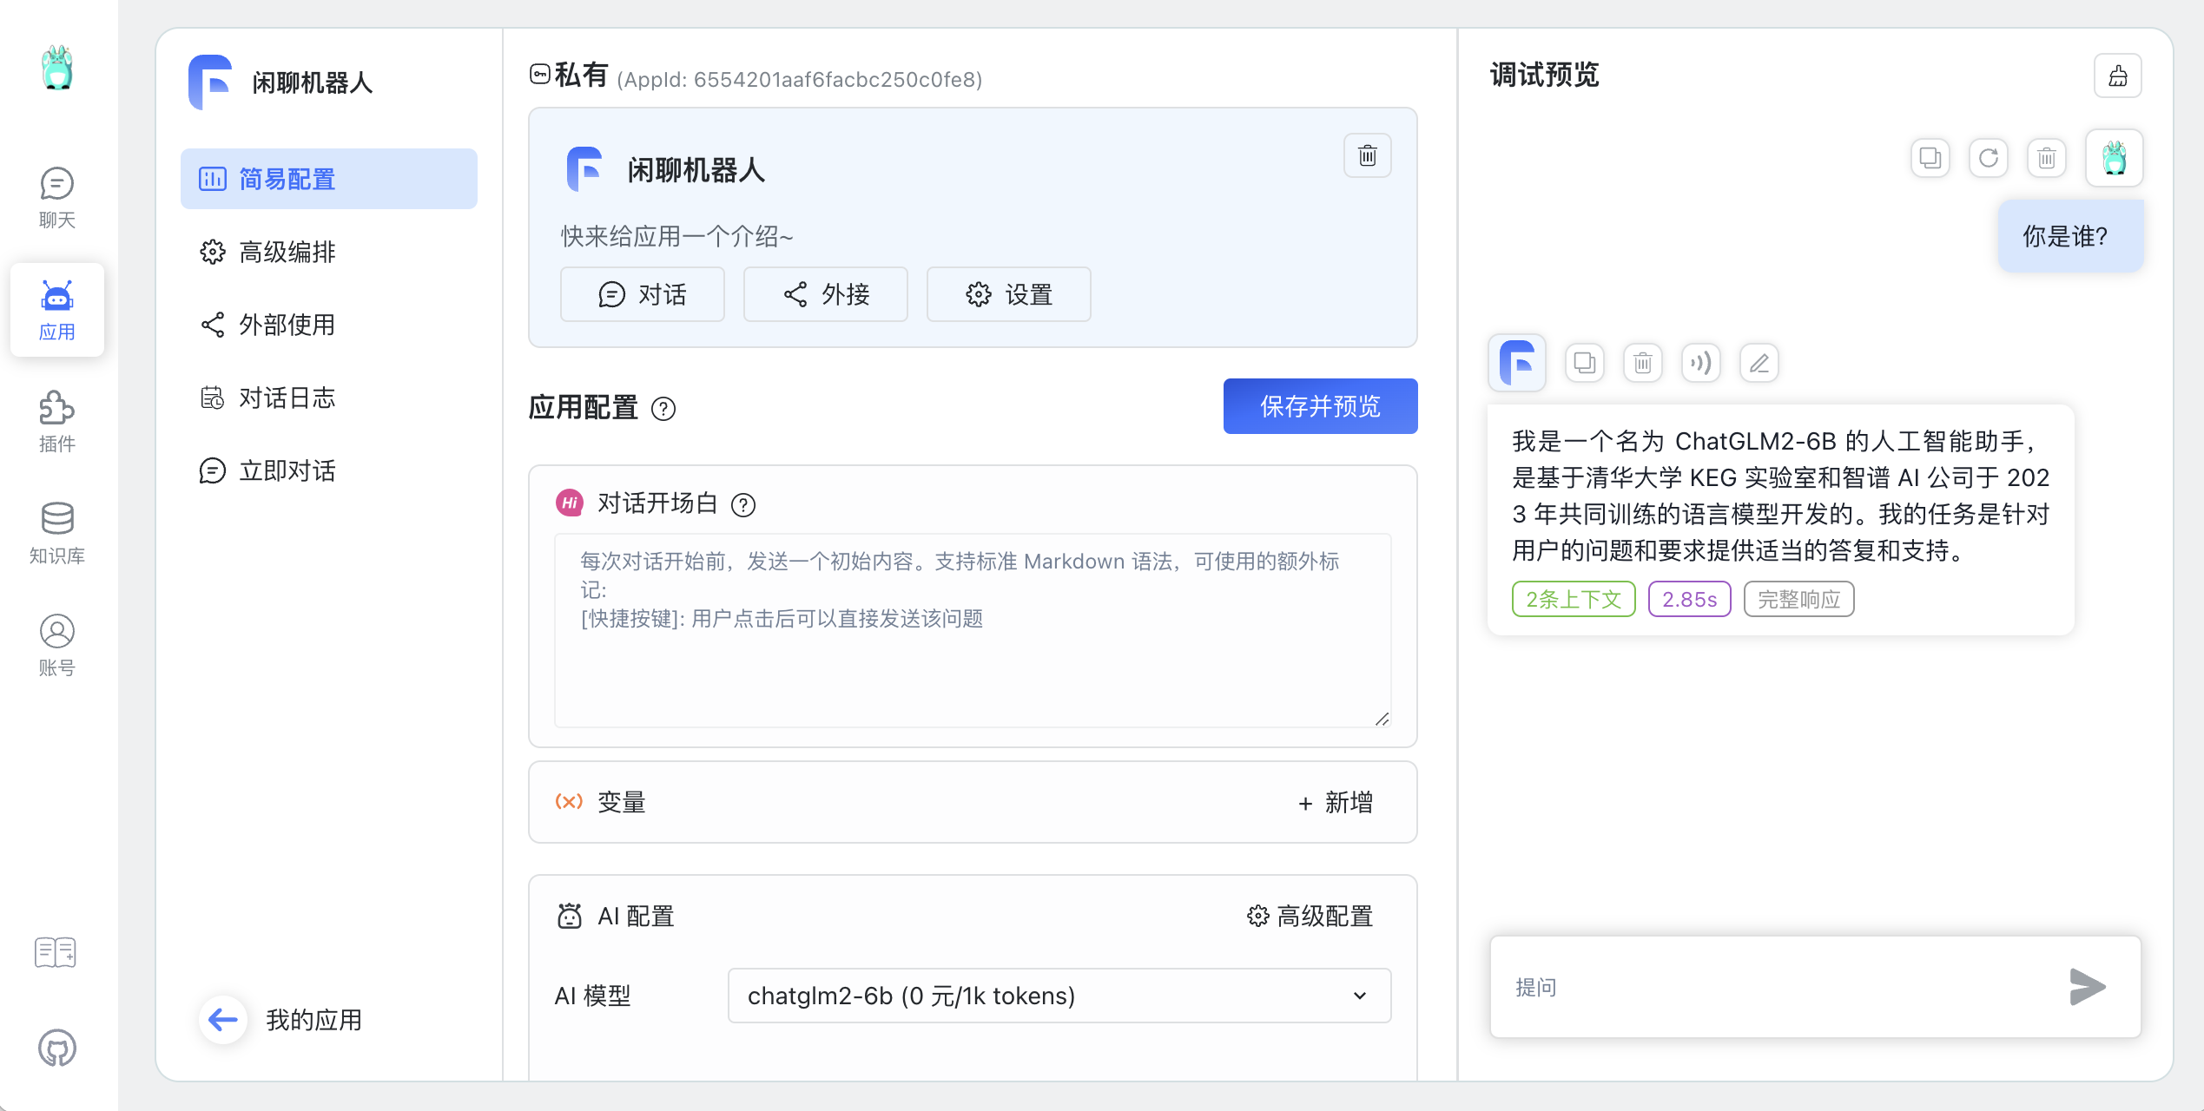2204x1111 pixels.
Task: Click the send arrow in chat input
Action: click(x=2087, y=987)
